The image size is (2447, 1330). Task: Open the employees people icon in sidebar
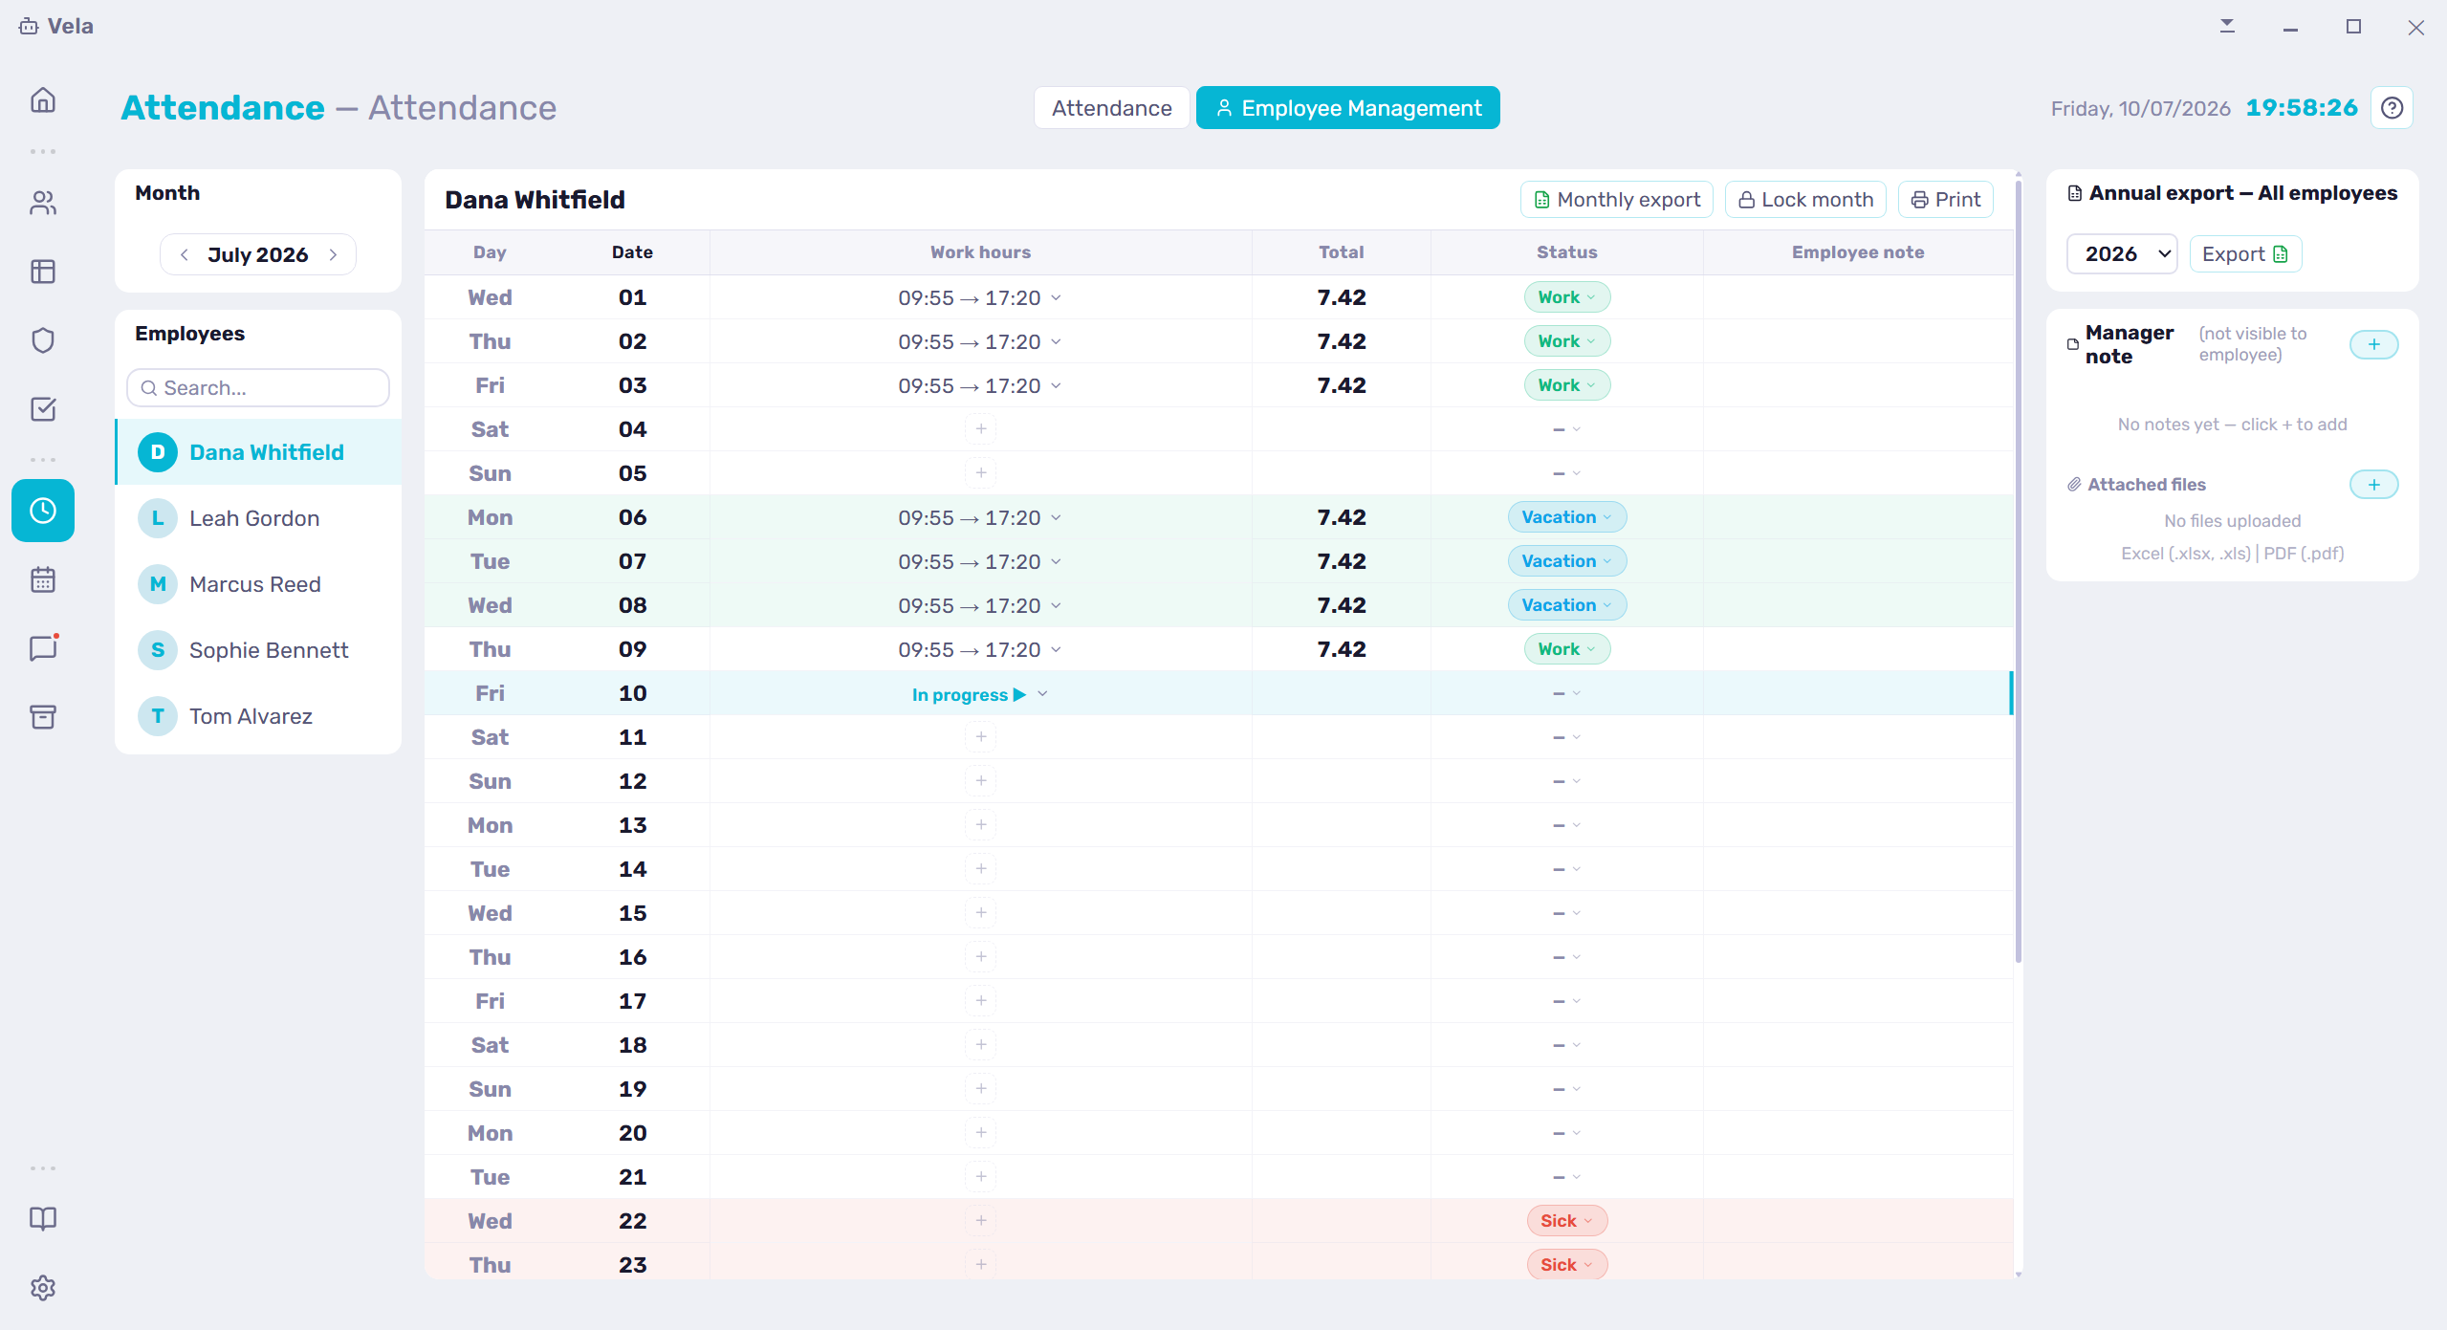click(x=43, y=203)
